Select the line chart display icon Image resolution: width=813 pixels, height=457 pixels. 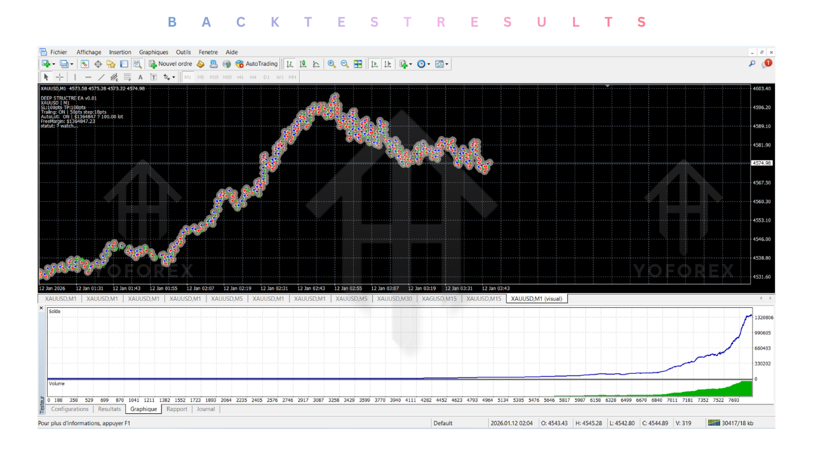point(316,63)
